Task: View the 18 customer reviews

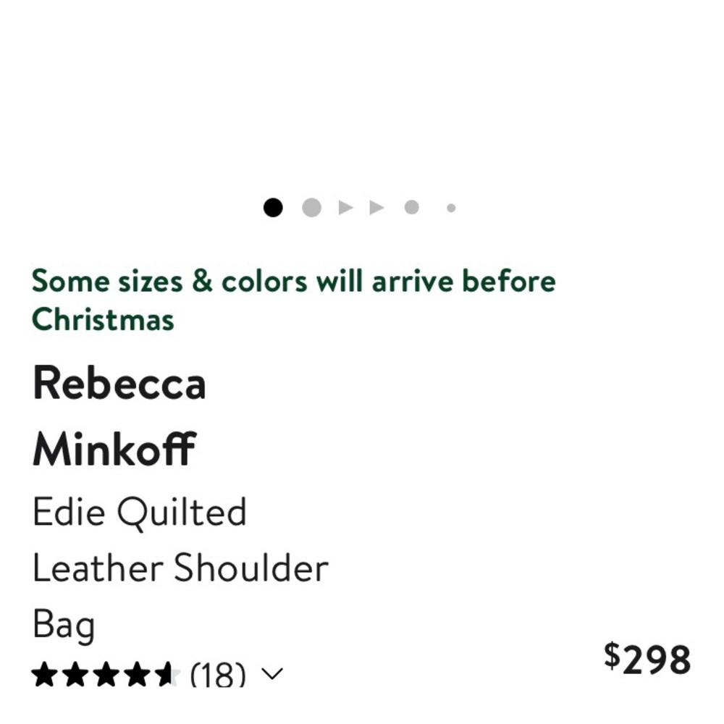Action: 216,675
